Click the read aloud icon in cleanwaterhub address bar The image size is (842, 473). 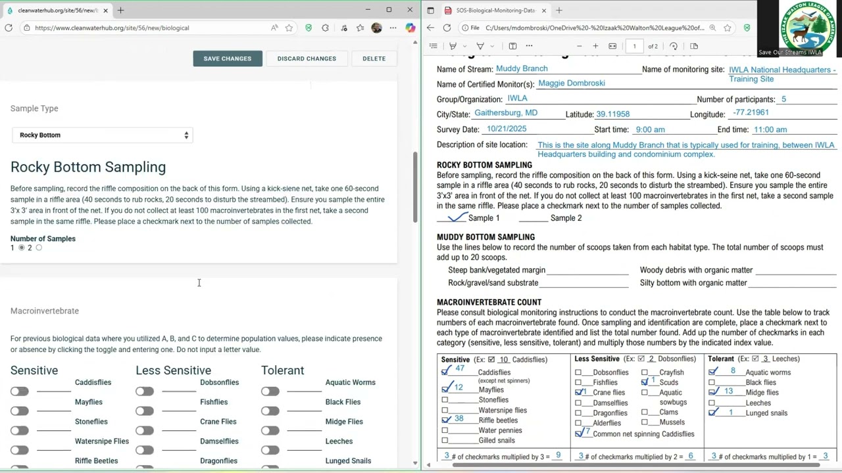coord(274,28)
